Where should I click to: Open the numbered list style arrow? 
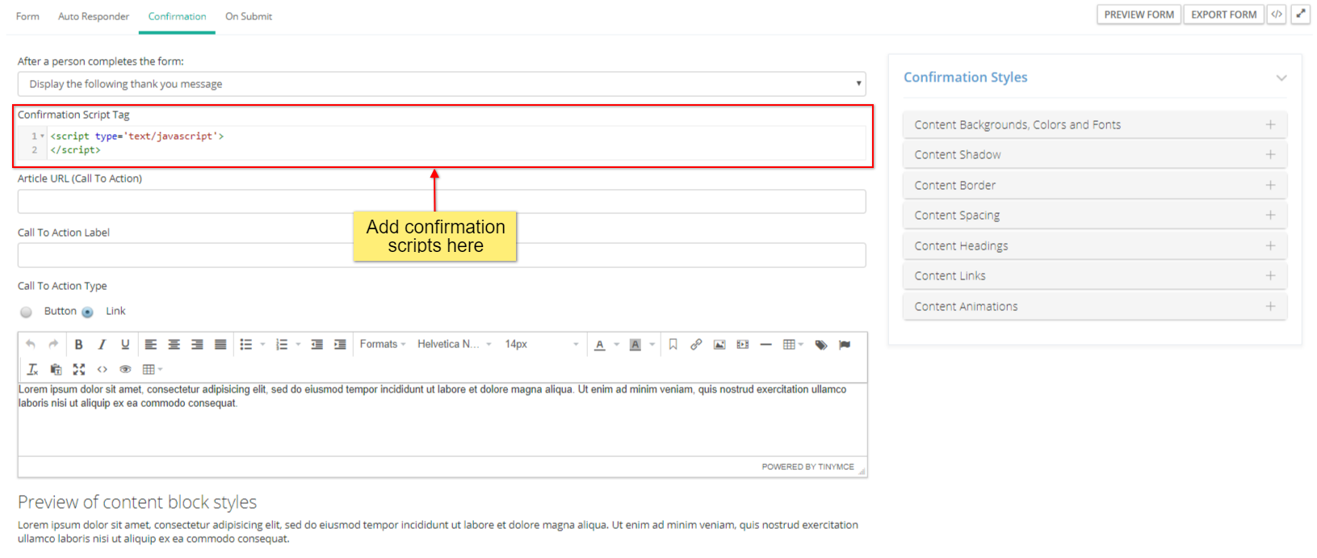tap(298, 345)
